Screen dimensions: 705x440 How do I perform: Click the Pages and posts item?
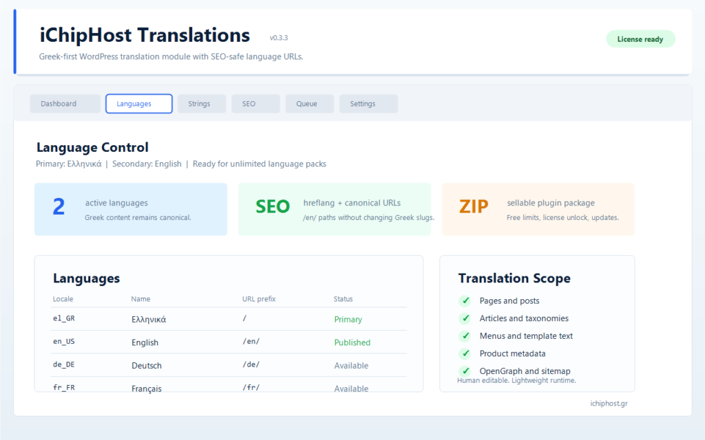pyautogui.click(x=509, y=301)
